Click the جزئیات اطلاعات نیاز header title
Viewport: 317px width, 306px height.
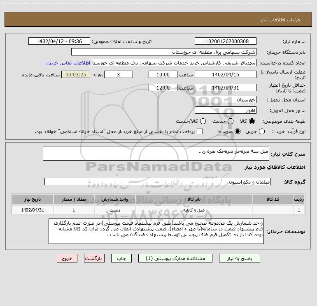pyautogui.click(x=280, y=20)
